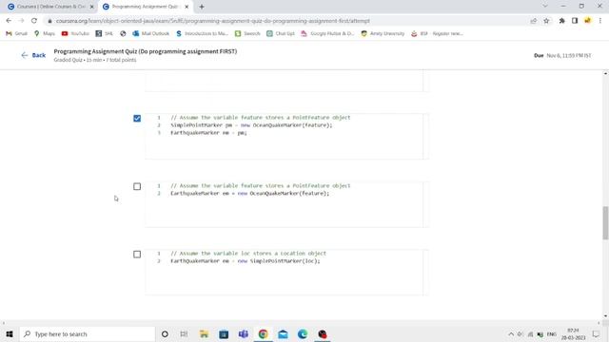This screenshot has width=609, height=342.
Task: Open the Maps bookmark
Action: [x=45, y=34]
